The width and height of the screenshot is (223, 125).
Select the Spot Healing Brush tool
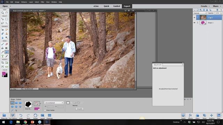pos(7,30)
